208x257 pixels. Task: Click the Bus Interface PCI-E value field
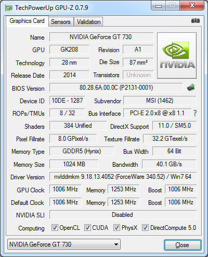[157, 113]
